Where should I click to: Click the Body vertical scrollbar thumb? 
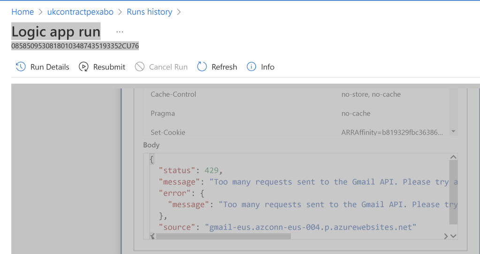coord(453,192)
